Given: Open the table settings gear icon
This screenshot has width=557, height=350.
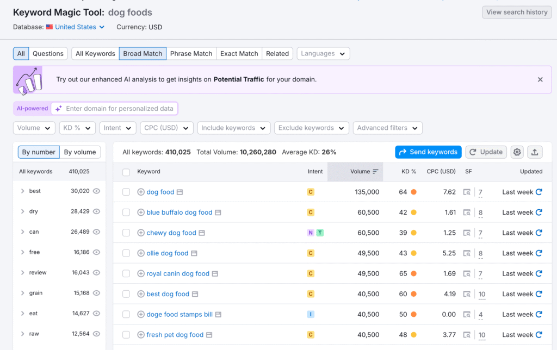Looking at the screenshot, I should pyautogui.click(x=516, y=152).
